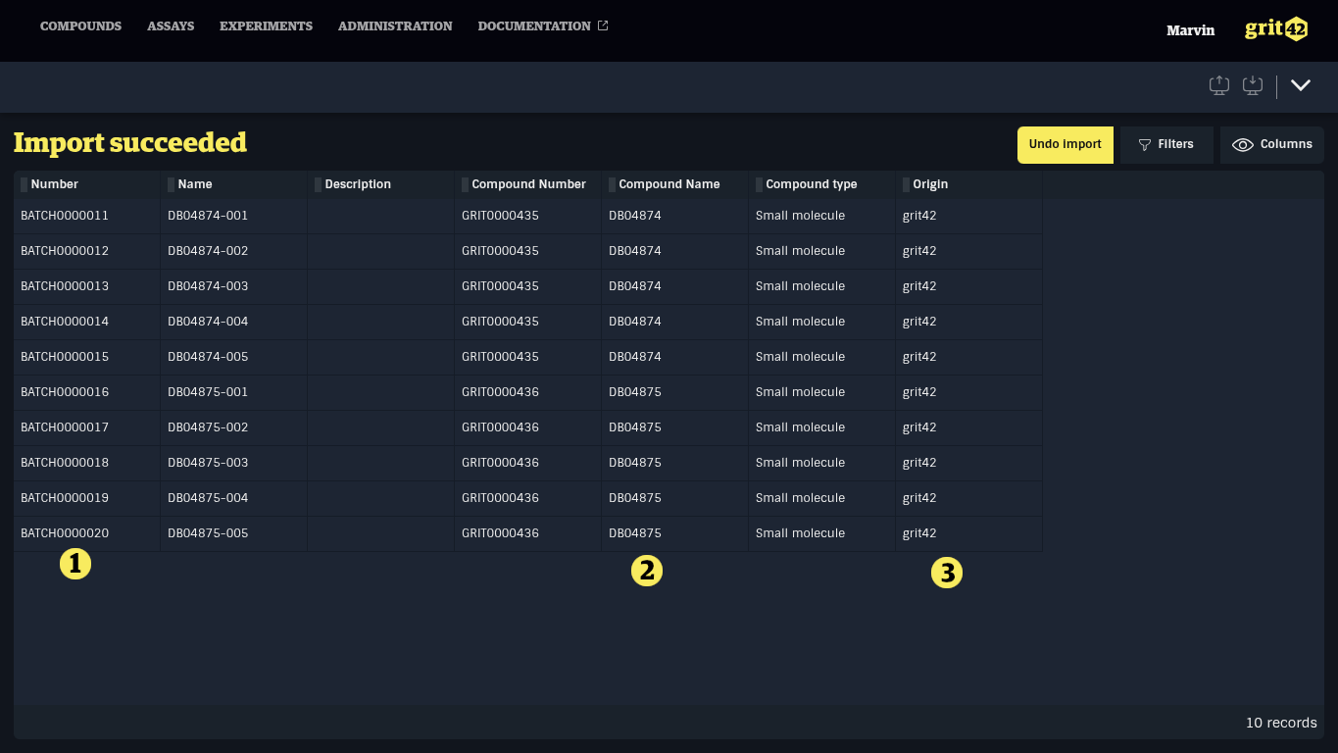This screenshot has width=1338, height=753.
Task: Click the Undo import button
Action: point(1065,144)
